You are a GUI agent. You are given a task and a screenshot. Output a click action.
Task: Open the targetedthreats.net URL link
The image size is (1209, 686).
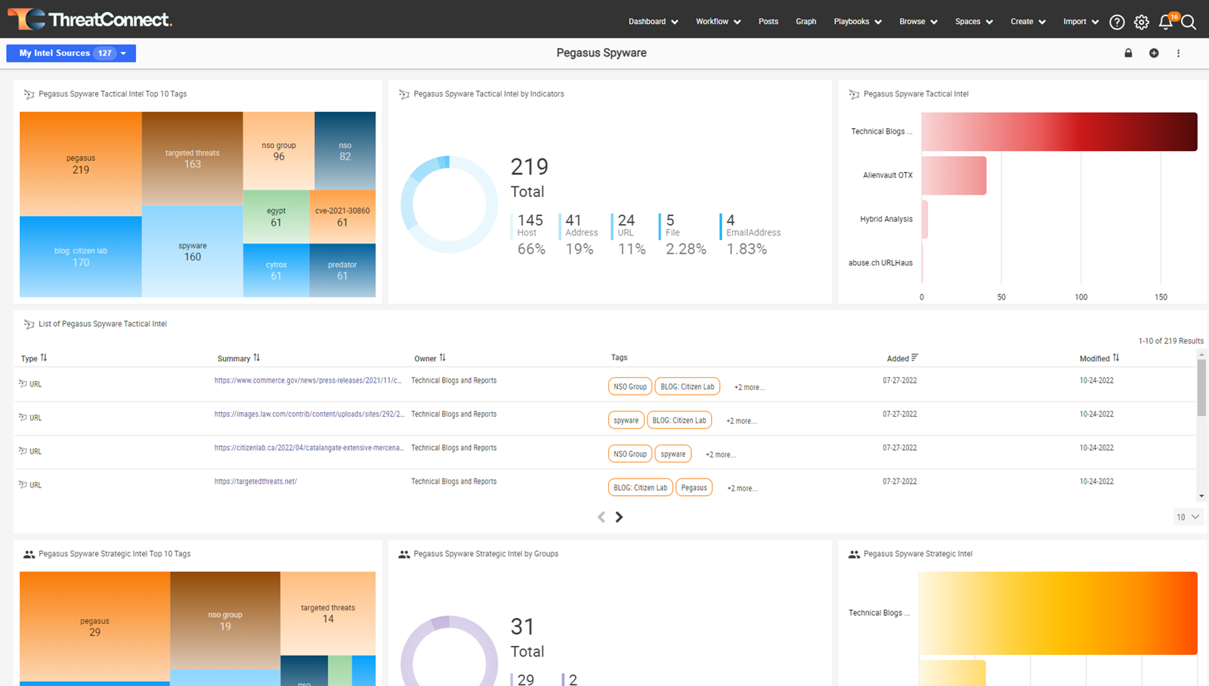point(255,481)
